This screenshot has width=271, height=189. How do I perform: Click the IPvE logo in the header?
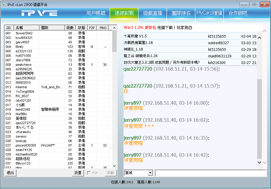click(x=39, y=13)
